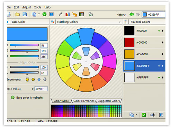The height and width of the screenshot is (128, 171).
Task: Click the delete favorite red X icon
Action: (161, 115)
